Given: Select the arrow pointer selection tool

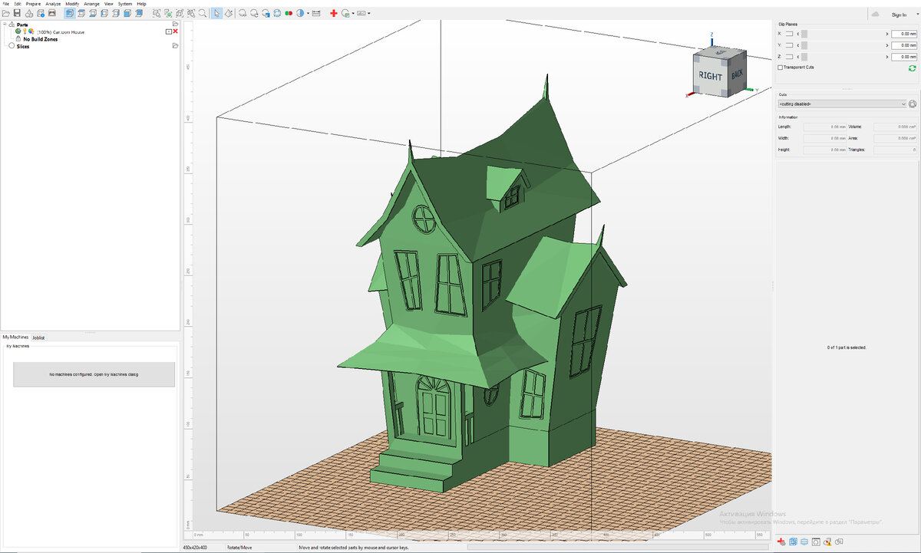Looking at the screenshot, I should (216, 14).
